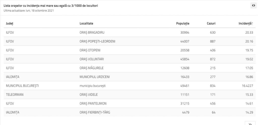The height and width of the screenshot is (125, 258).
Task: Click incidence value 16.4227
Action: click(247, 86)
